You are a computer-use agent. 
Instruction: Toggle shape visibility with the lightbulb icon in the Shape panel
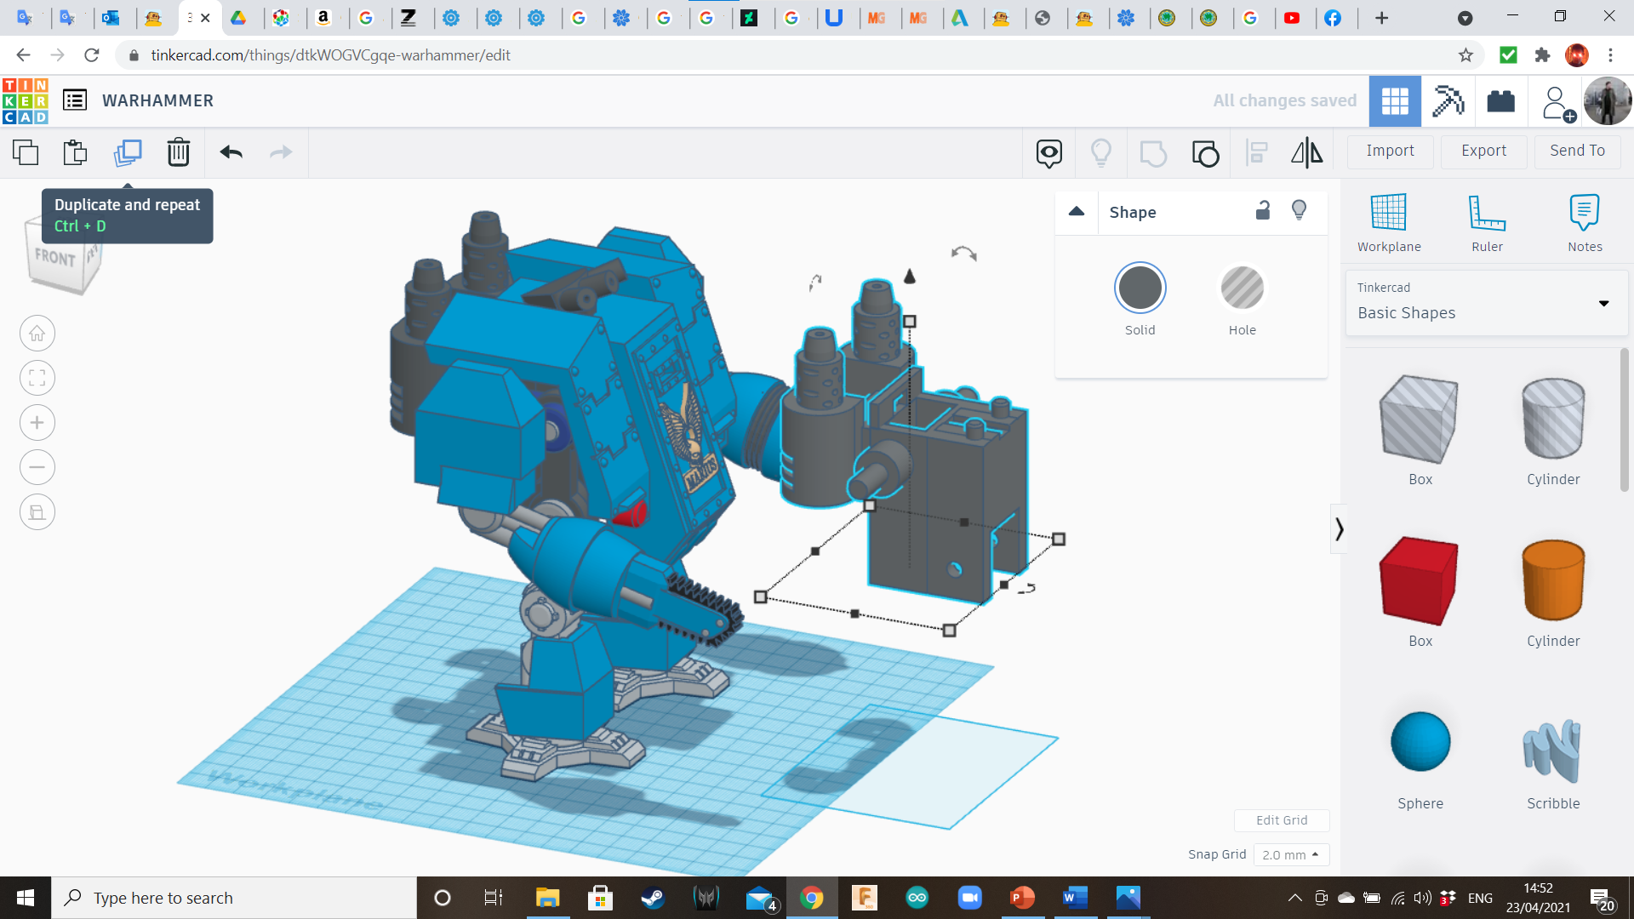click(1299, 210)
